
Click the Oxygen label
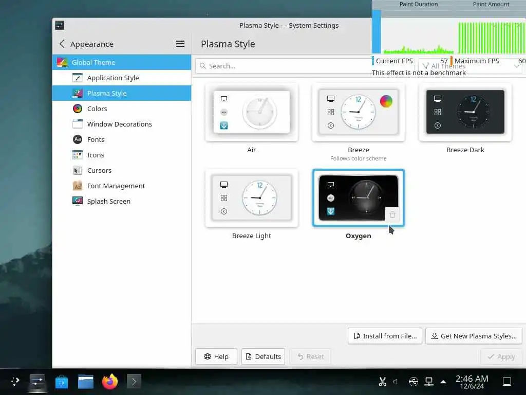(358, 236)
